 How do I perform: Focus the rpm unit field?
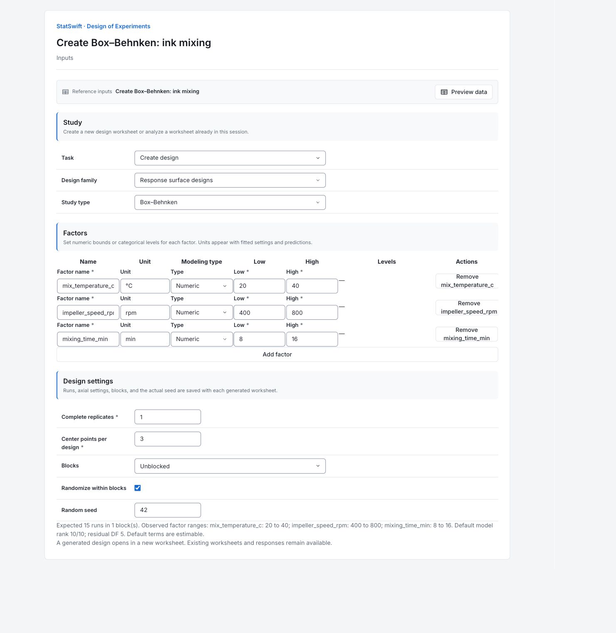tap(145, 313)
